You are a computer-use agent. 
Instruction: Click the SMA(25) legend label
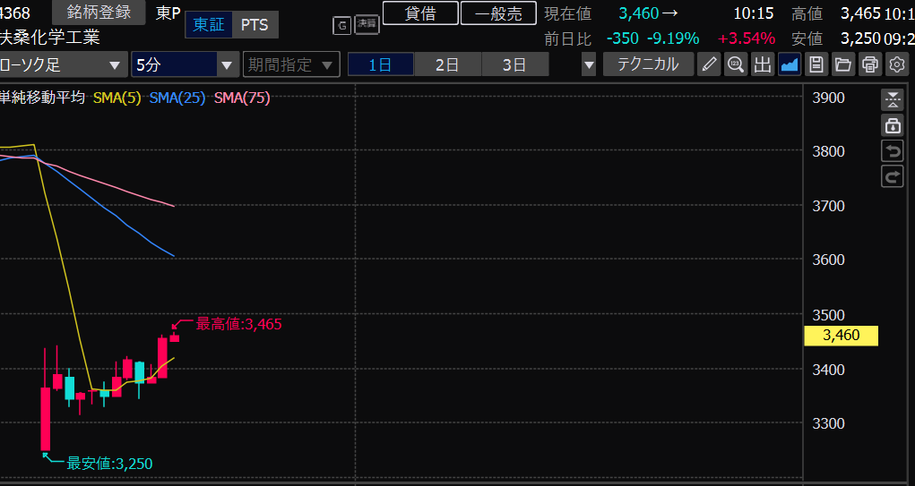click(x=177, y=98)
